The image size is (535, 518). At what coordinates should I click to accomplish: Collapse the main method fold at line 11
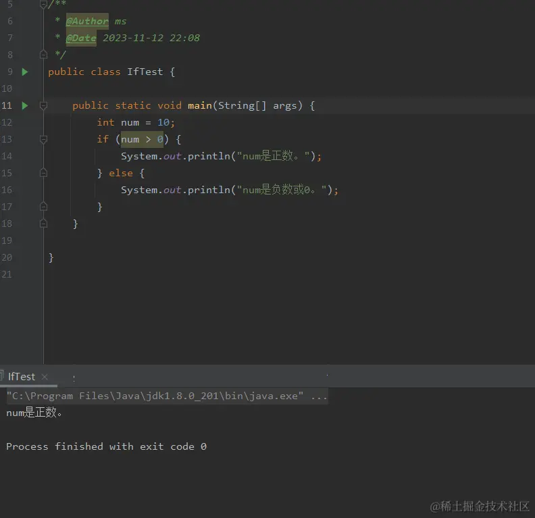[43, 106]
